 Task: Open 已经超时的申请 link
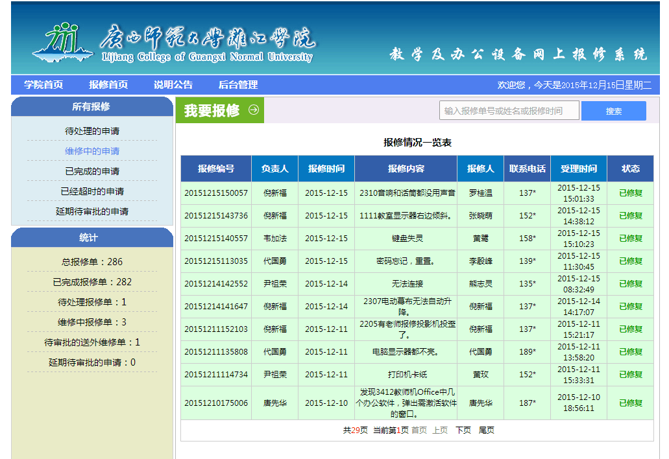coord(92,191)
